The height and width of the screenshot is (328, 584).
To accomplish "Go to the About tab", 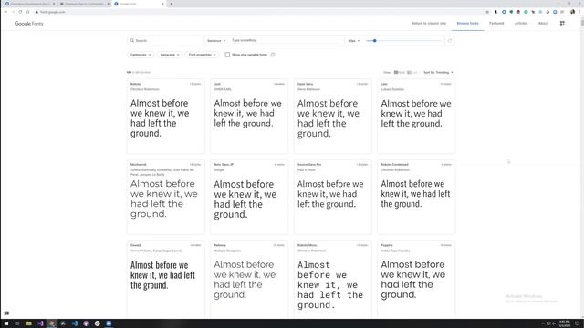I will pos(543,23).
